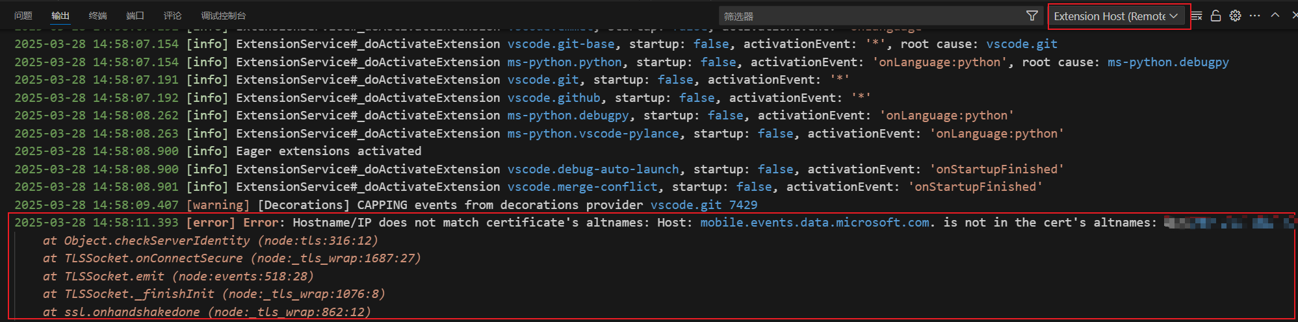1298x322 pixels.
Task: Open the 调试控制台 (Debug Console) tab
Action: point(224,16)
